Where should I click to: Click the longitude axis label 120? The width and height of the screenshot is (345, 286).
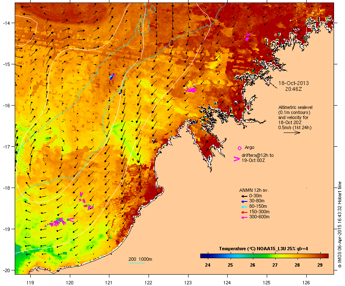coord(70,283)
